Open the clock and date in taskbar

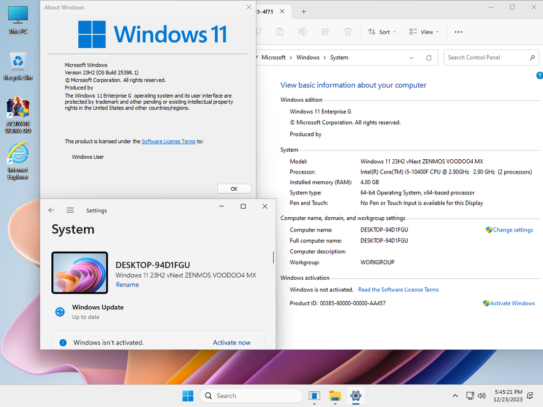pos(508,396)
